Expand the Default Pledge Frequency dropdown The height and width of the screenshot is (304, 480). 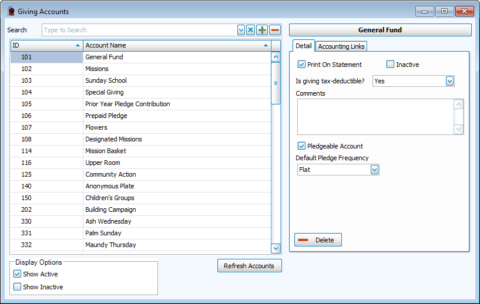click(374, 170)
